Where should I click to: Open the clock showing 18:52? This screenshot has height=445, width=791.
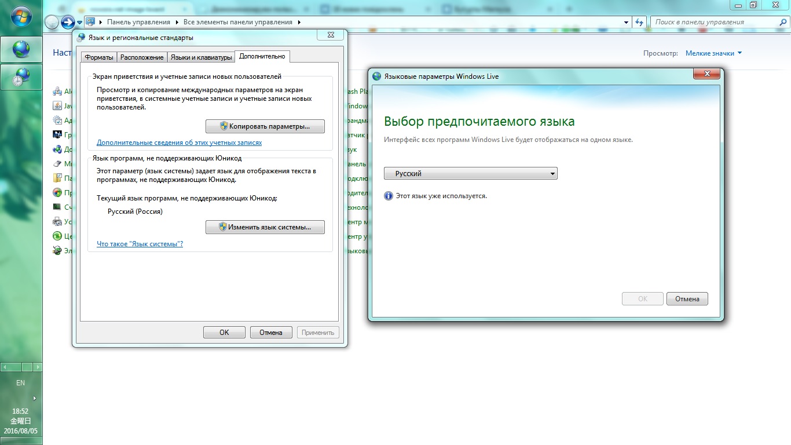pyautogui.click(x=20, y=411)
